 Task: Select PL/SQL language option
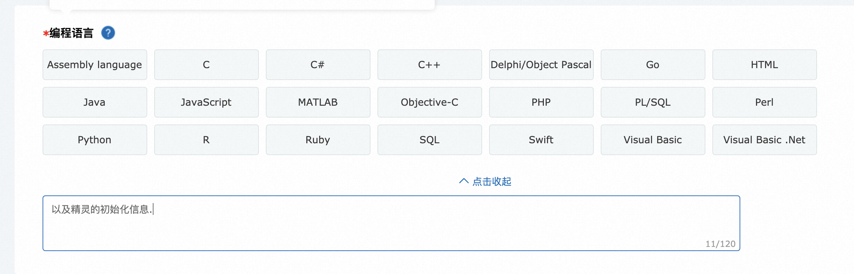coord(653,102)
